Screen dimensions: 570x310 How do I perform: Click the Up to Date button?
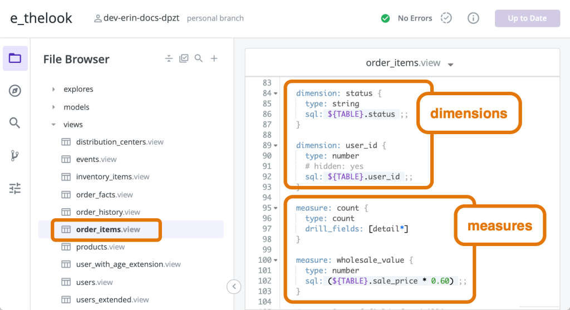[x=527, y=18]
